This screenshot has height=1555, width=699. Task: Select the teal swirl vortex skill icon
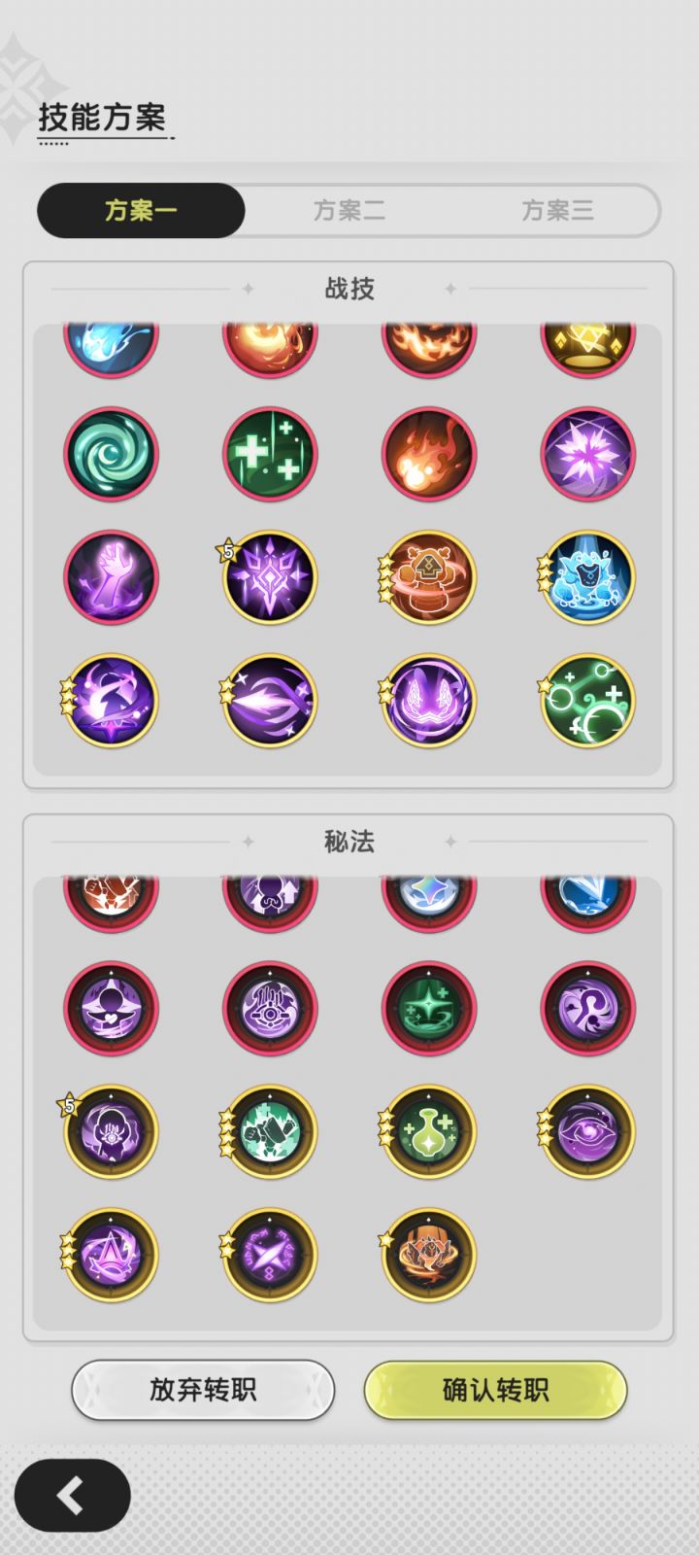point(111,454)
